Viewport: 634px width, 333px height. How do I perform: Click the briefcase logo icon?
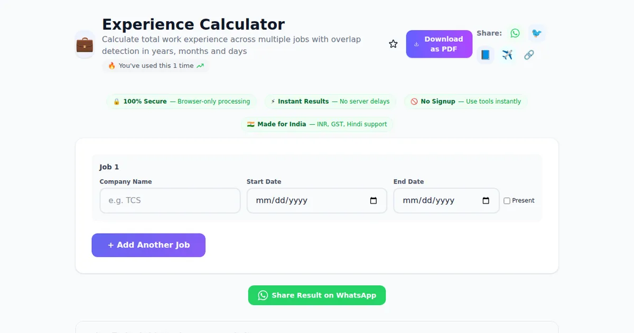point(85,44)
